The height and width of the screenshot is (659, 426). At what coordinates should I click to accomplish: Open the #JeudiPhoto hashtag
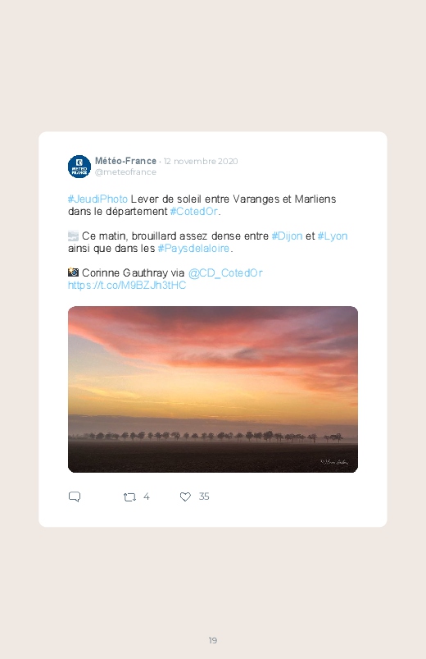click(97, 199)
